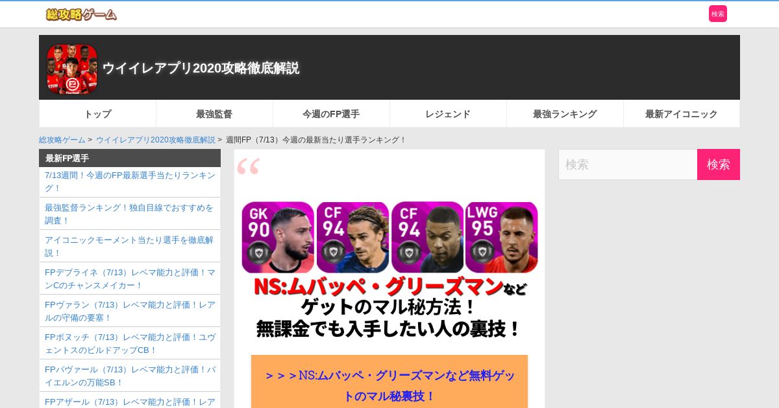Open FPボヌッチ（7/13）sidebar link
This screenshot has width=779, height=408.
click(130, 343)
